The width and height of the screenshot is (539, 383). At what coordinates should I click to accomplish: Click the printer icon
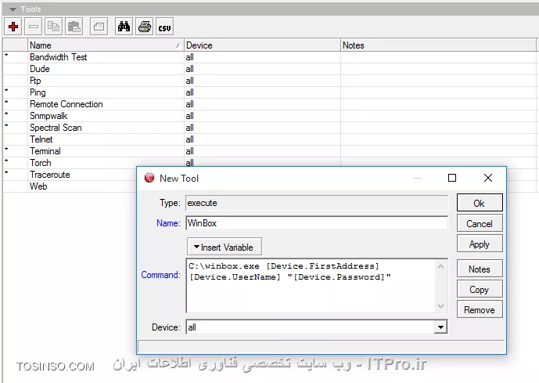[x=145, y=27]
